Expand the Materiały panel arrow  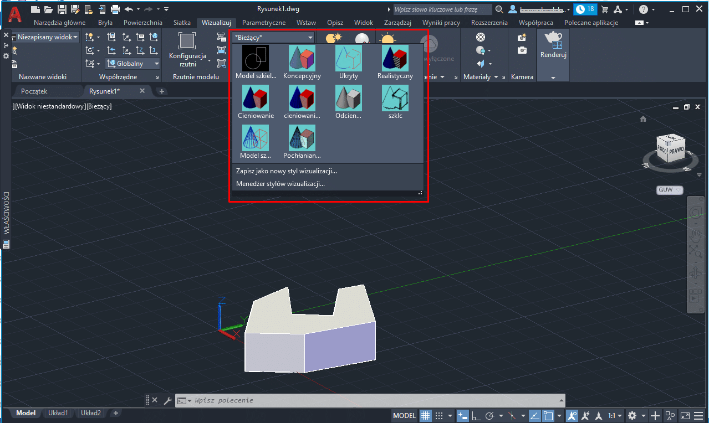[x=496, y=78]
